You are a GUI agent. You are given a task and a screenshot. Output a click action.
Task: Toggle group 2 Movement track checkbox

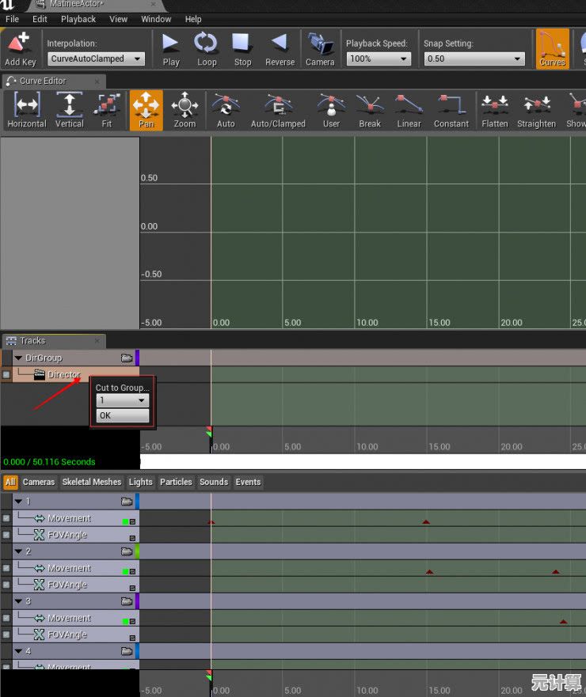coord(6,568)
